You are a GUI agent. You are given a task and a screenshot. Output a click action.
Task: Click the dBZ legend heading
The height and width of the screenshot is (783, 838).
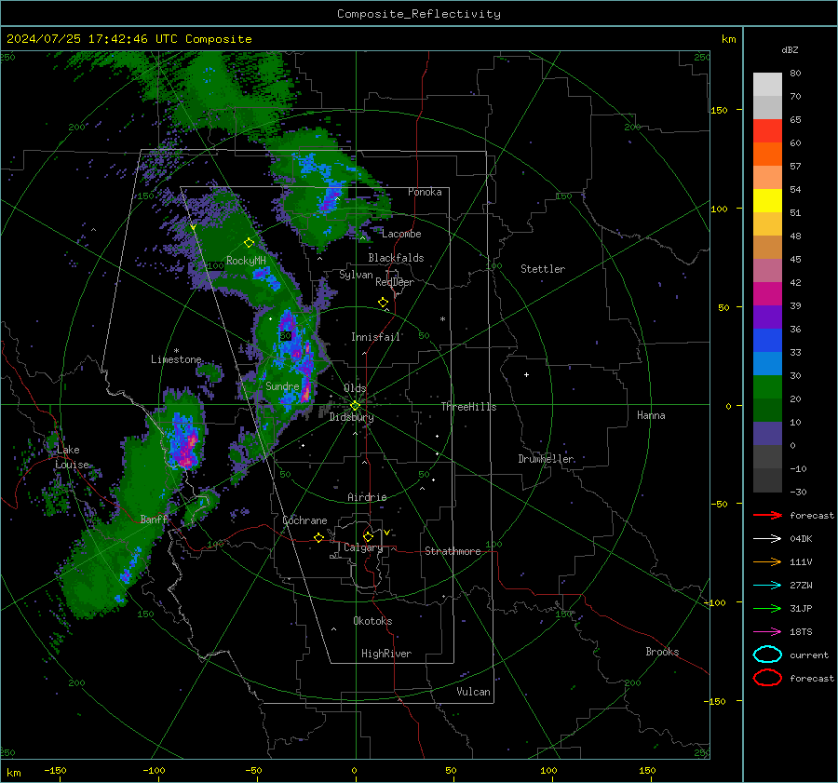790,49
